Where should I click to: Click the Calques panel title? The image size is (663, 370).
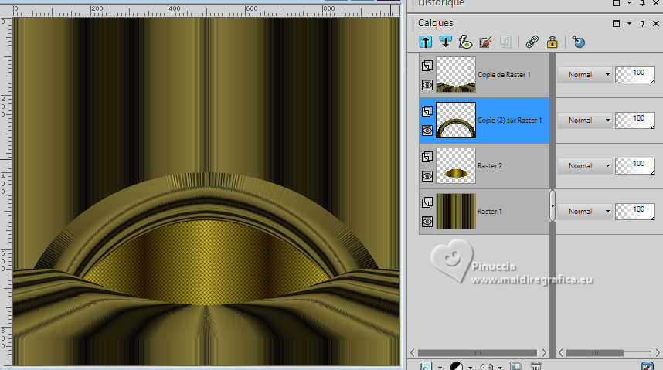point(436,23)
